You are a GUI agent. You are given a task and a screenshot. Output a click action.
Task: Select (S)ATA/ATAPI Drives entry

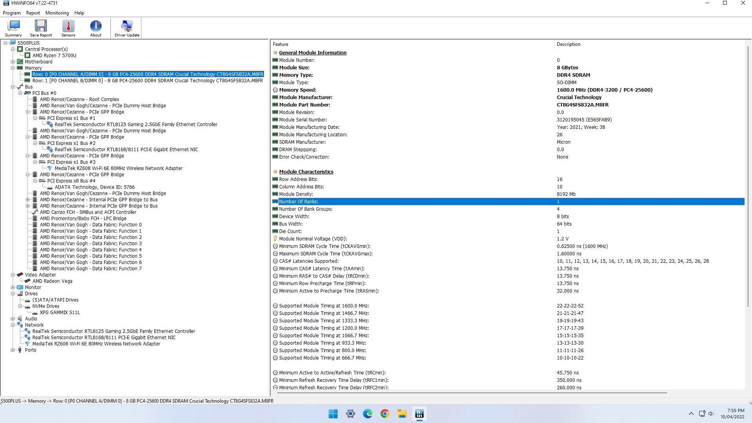[55, 300]
